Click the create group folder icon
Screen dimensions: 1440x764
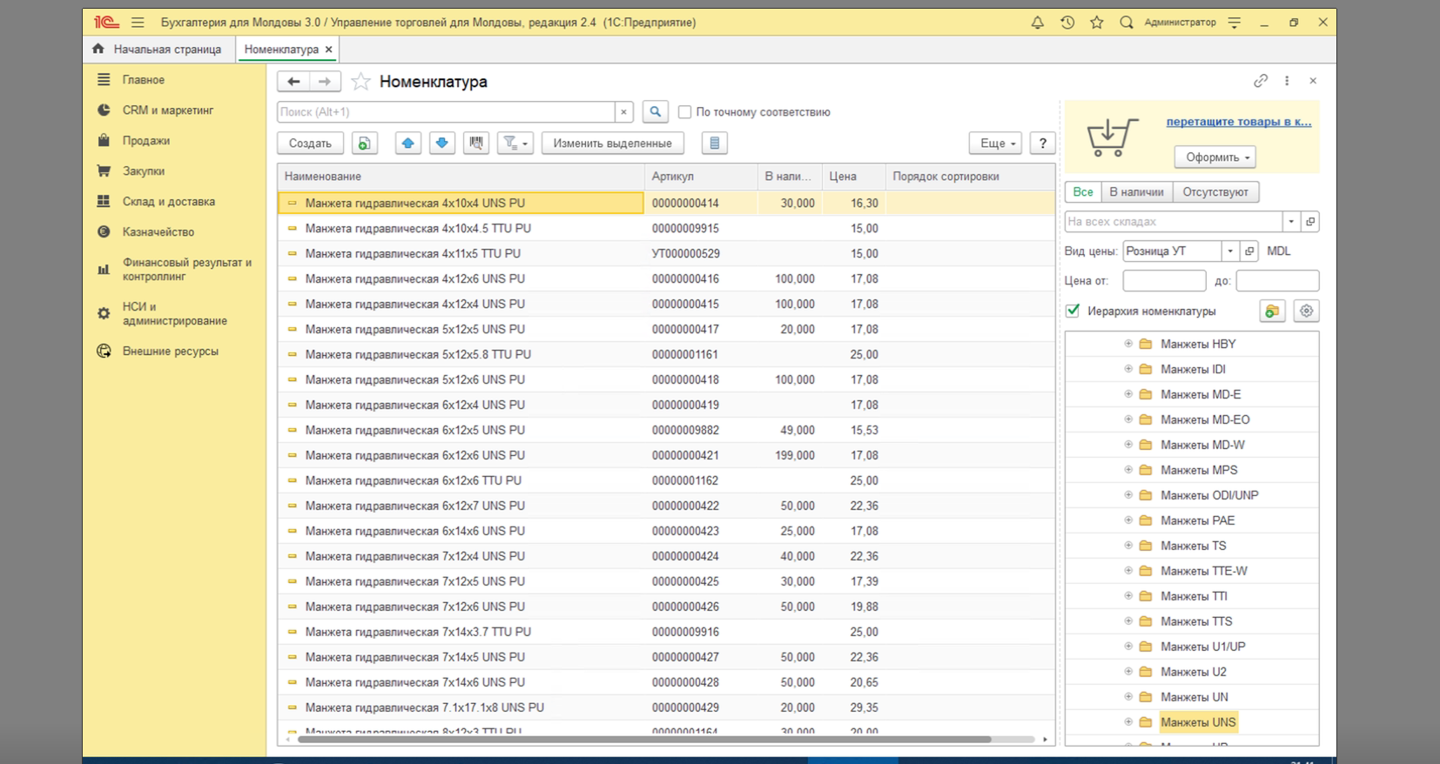pyautogui.click(x=1272, y=312)
